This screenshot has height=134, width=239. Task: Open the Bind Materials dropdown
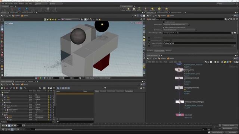pos(180,30)
